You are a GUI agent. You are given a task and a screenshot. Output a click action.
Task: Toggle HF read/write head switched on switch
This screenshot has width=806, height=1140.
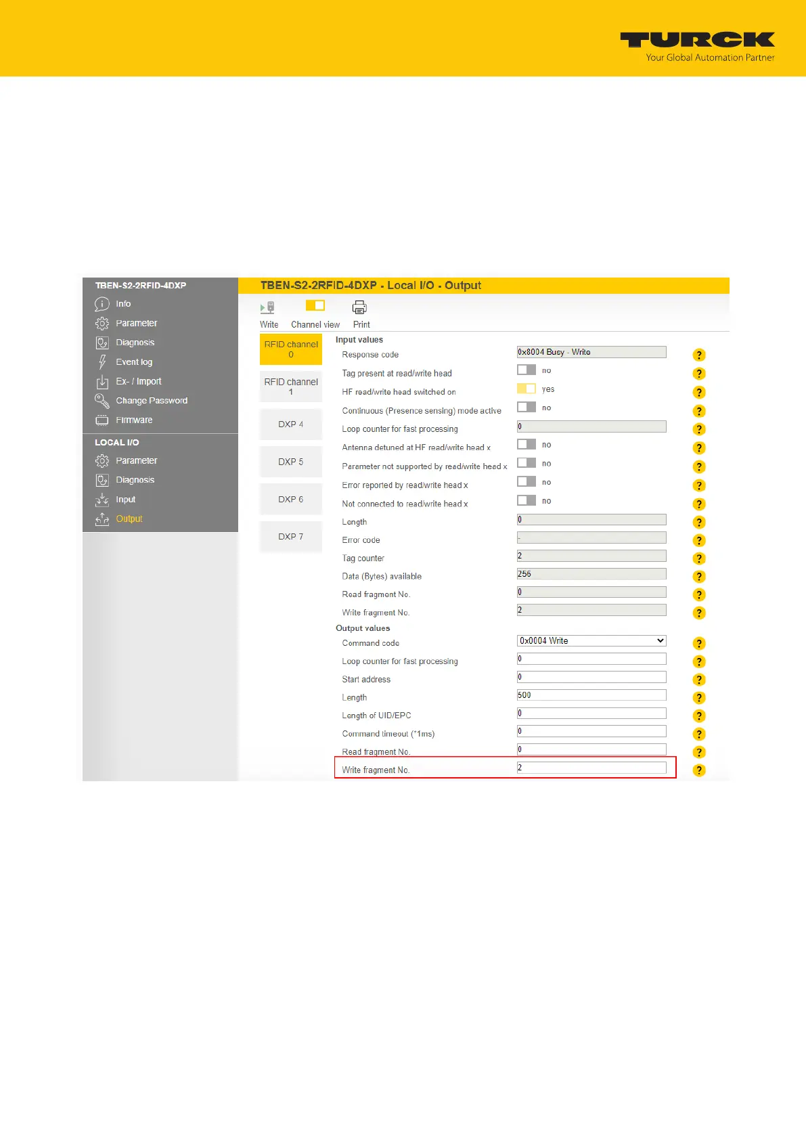click(x=527, y=389)
